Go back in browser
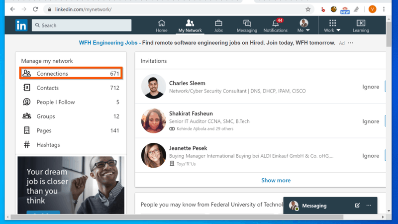 coord(12,9)
